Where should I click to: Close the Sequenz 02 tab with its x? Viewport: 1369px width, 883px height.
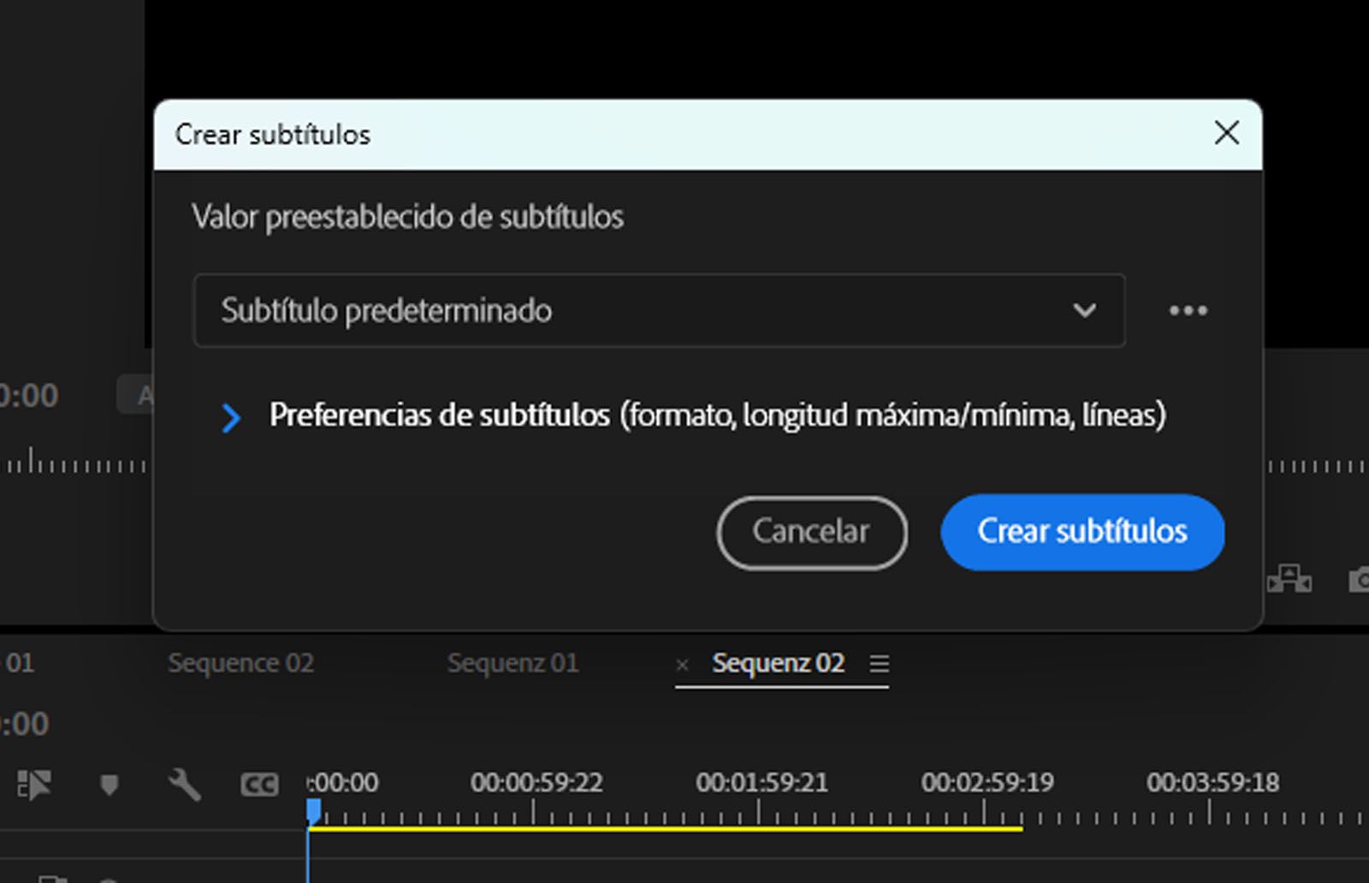pyautogui.click(x=681, y=663)
